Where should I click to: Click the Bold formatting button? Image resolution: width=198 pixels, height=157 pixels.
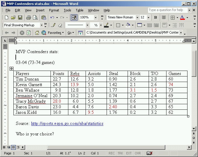[155, 18]
